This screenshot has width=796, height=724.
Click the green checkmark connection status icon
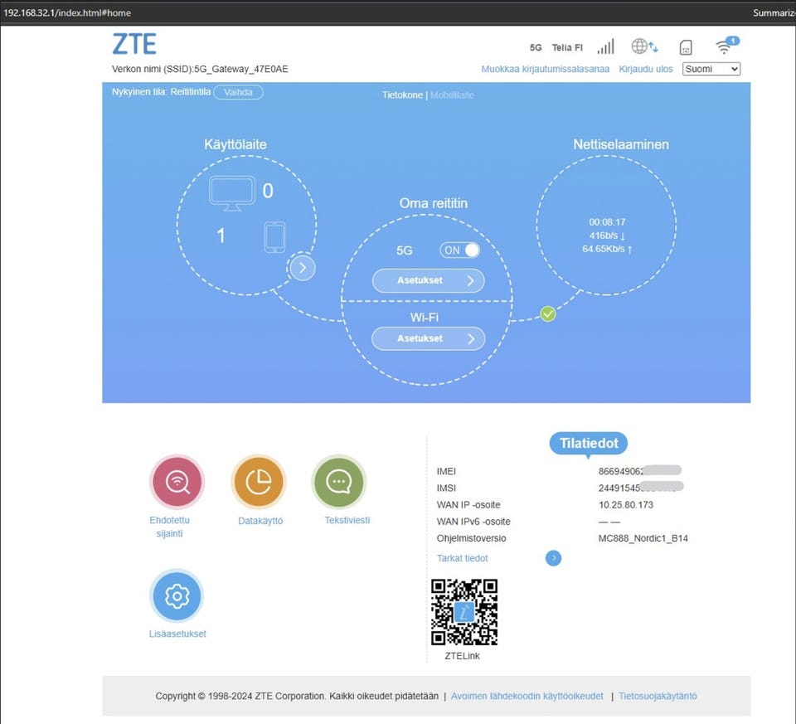click(x=548, y=313)
